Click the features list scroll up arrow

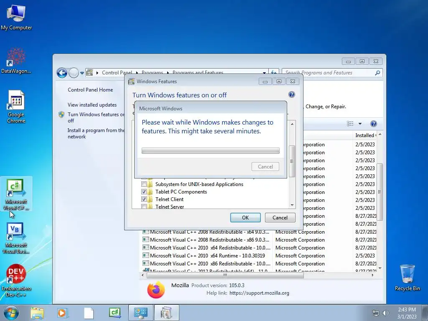pyautogui.click(x=292, y=124)
